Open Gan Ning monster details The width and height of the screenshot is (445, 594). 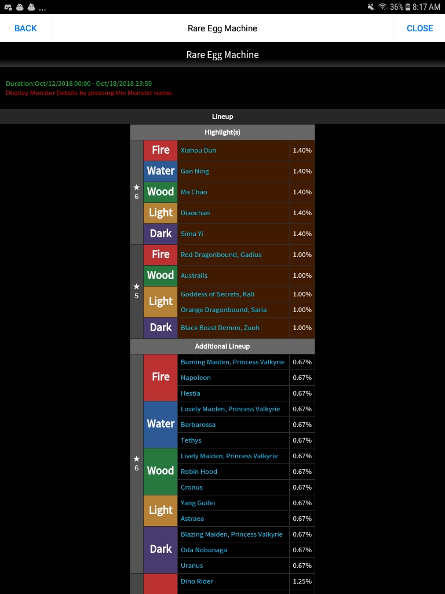coord(195,171)
